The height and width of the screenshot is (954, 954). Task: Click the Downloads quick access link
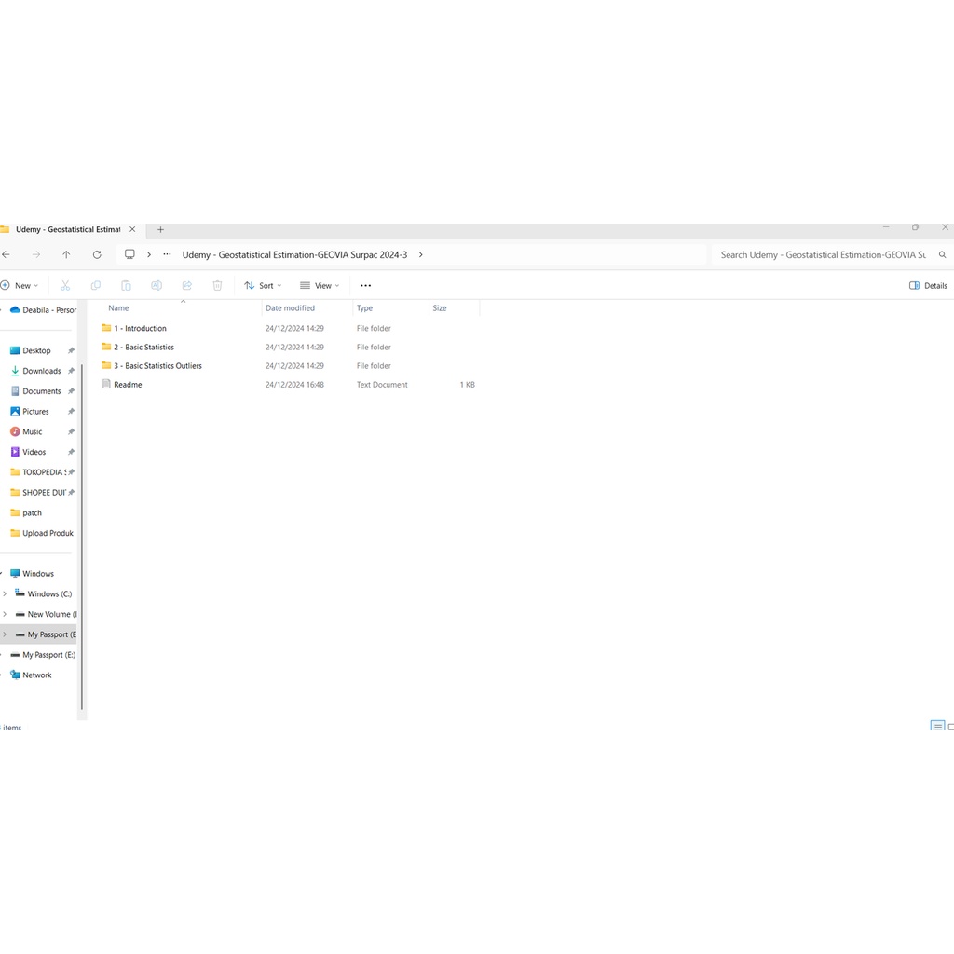pyautogui.click(x=41, y=371)
